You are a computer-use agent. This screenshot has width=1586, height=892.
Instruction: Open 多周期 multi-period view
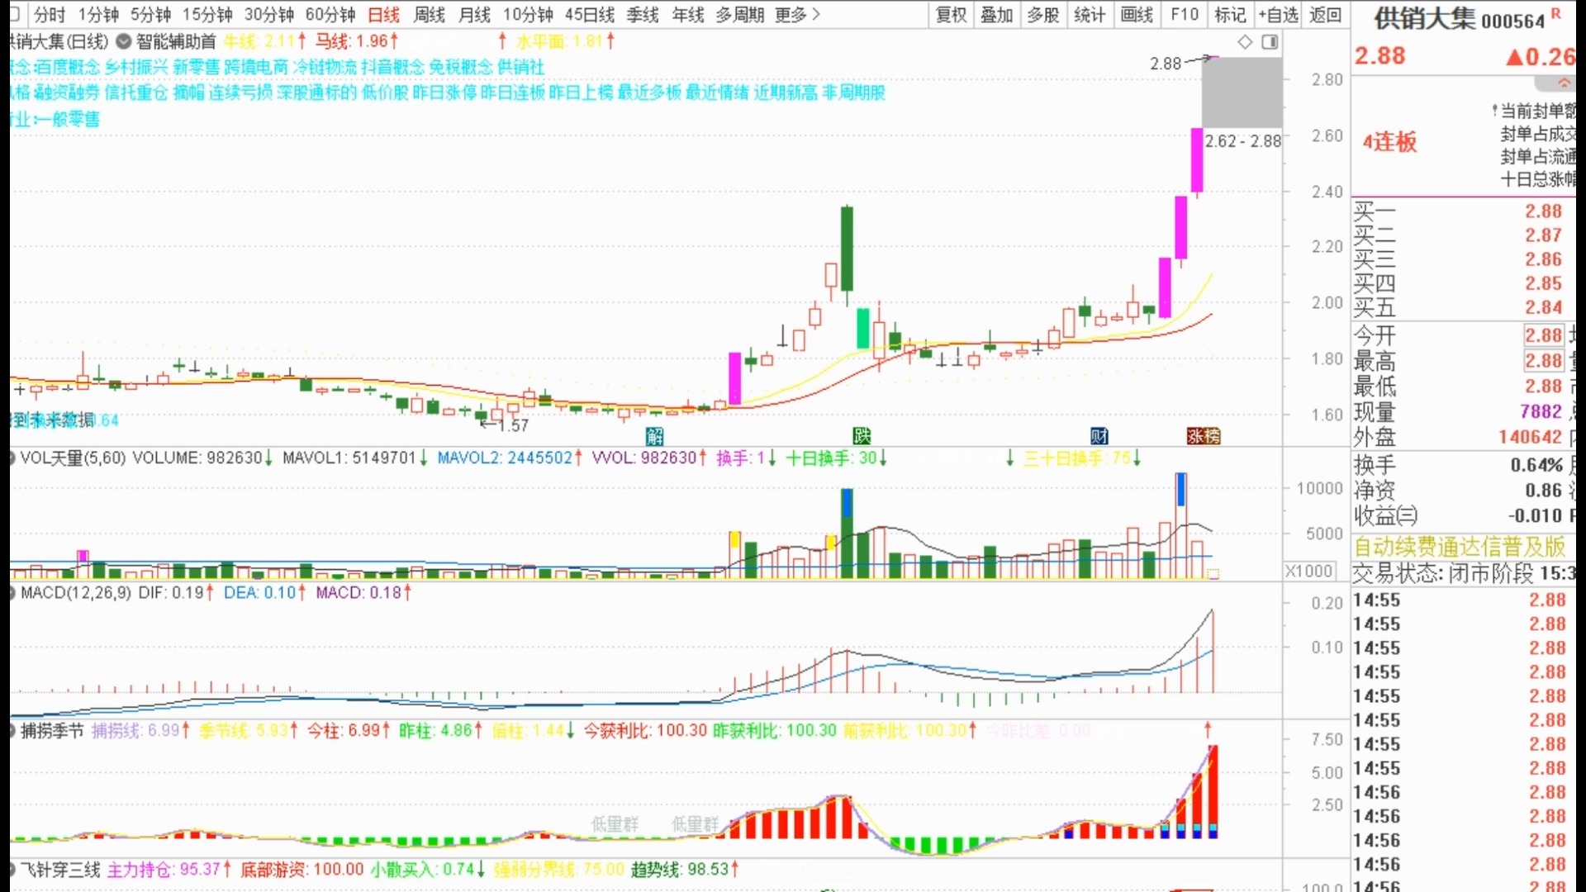pyautogui.click(x=739, y=15)
